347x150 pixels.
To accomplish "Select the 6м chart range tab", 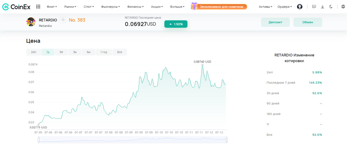I will tap(88, 52).
